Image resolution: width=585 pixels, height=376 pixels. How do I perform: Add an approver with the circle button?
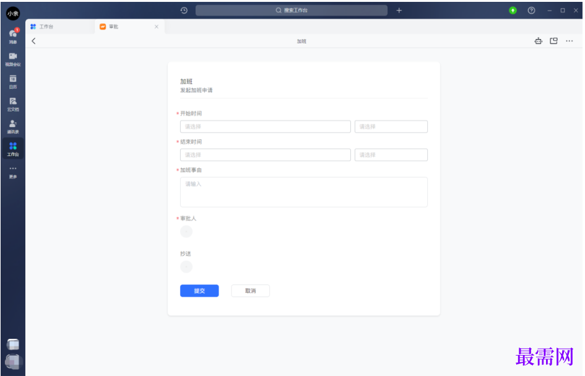[x=186, y=232]
